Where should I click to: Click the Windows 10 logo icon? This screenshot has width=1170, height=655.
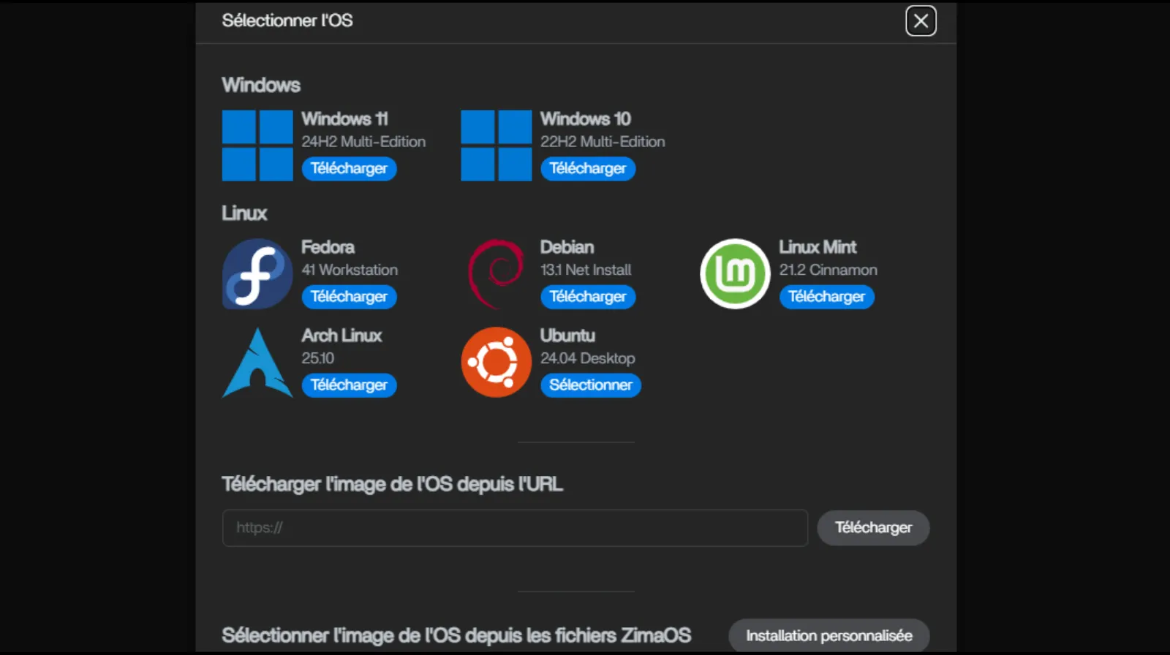[496, 145]
